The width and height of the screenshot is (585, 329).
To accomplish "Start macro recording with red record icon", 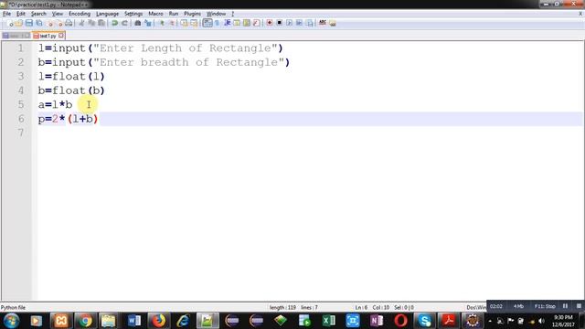I will [x=270, y=23].
